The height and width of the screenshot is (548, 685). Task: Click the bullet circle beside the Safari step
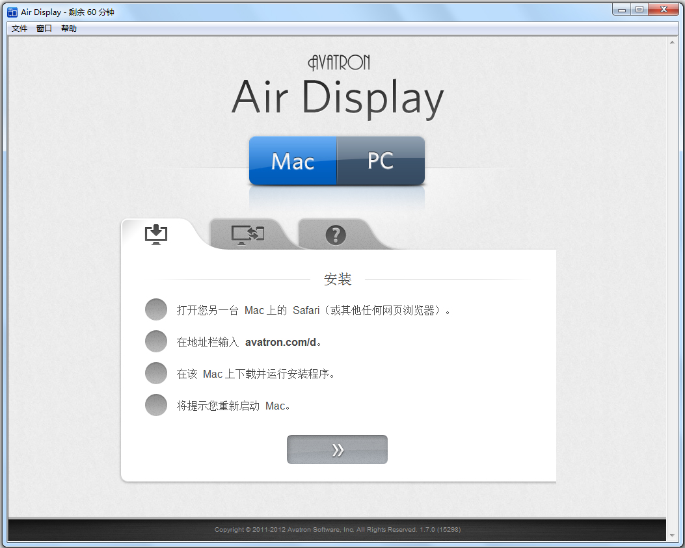tap(156, 310)
